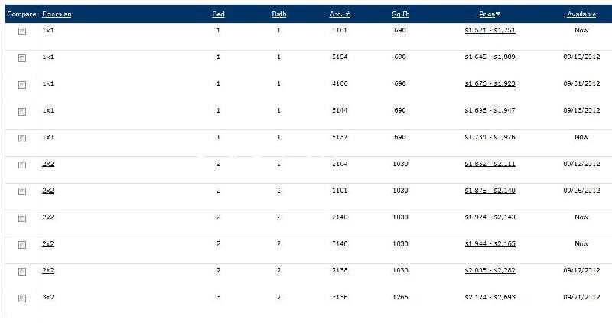Open the $2,005 - $2,282 price link
612x323 pixels.
click(490, 270)
